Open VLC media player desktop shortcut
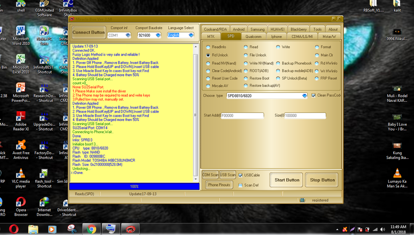Viewport: 414px width, 235px height. [21, 178]
